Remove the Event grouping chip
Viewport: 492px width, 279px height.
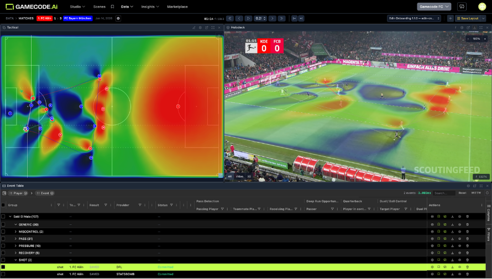(52, 193)
